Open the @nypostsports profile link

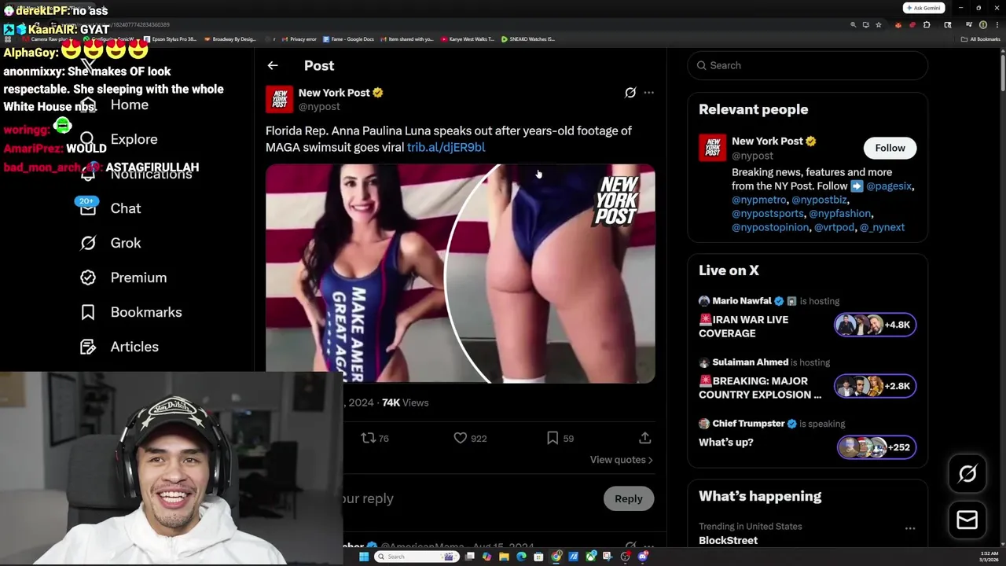(768, 214)
